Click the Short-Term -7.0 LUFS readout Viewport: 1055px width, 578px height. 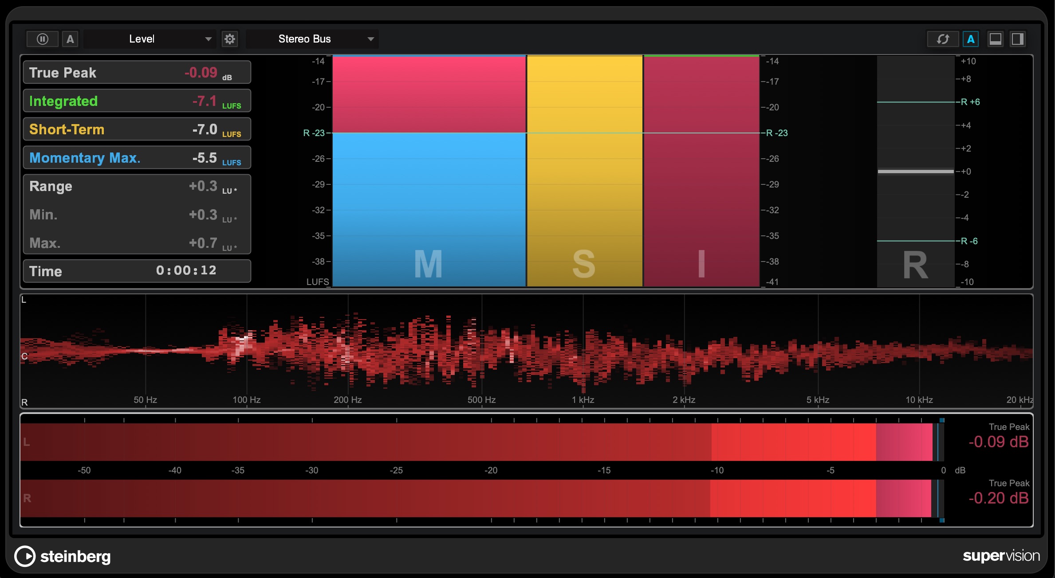click(x=137, y=129)
